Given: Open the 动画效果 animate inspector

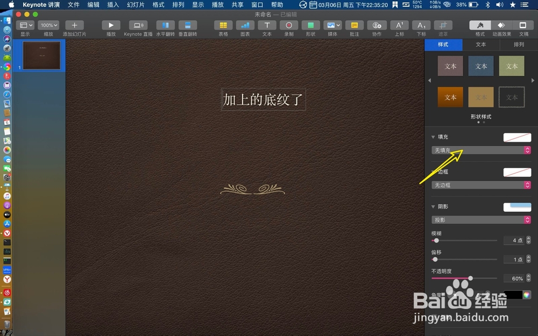Looking at the screenshot, I should point(501,25).
